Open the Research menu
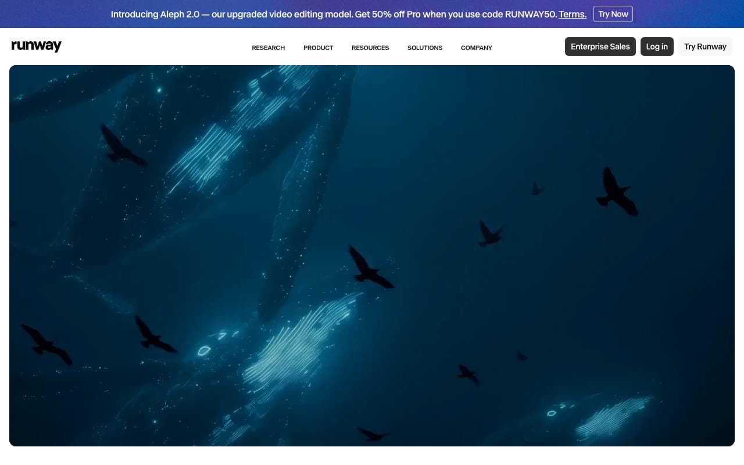744x465 pixels. pyautogui.click(x=268, y=48)
